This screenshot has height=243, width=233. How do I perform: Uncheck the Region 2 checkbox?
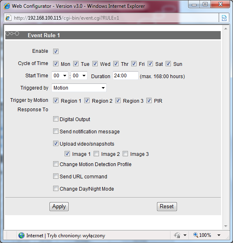pos(87,101)
